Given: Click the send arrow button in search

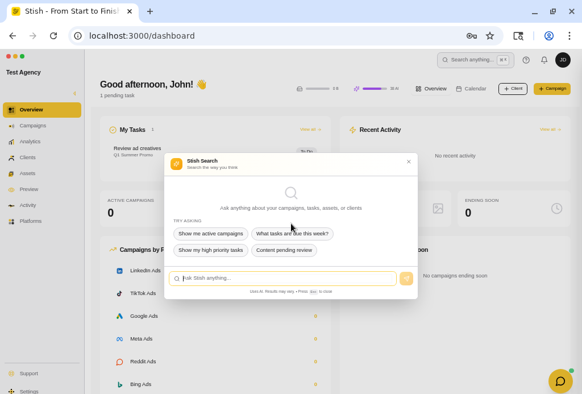Looking at the screenshot, I should tap(406, 279).
